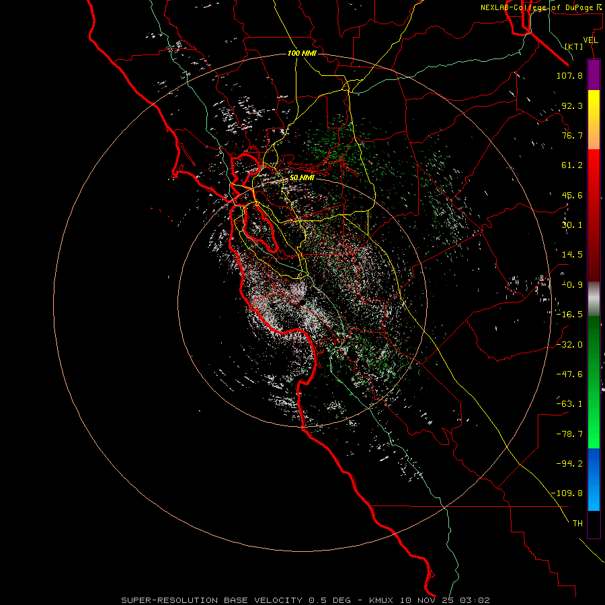Viewport: 605px width, 605px height.
Task: Click the 100 NMI range ring label
Action: click(x=302, y=53)
